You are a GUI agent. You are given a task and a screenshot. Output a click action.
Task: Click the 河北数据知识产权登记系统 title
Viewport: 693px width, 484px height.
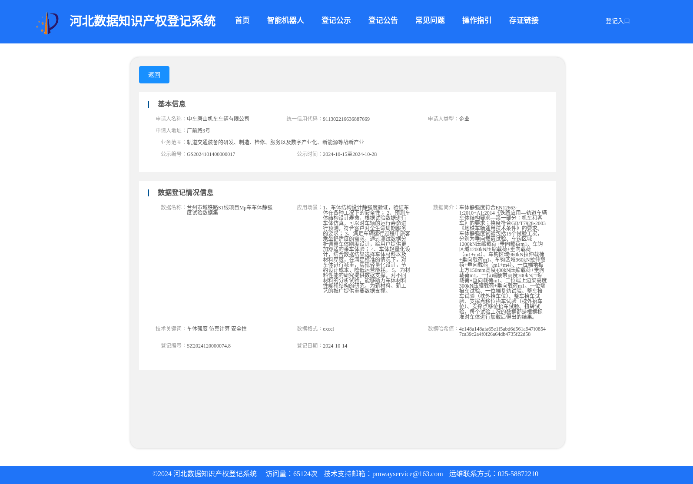click(x=143, y=21)
